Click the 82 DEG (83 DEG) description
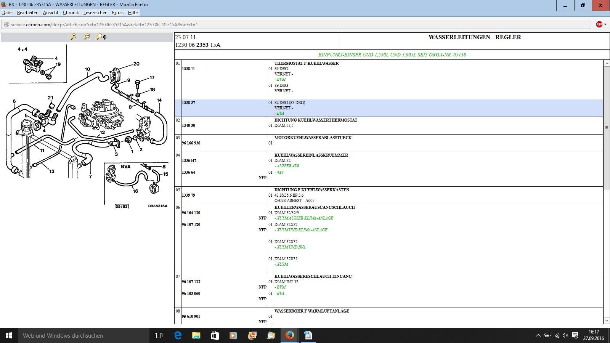Viewport: 610px width, 343px height. click(x=290, y=103)
